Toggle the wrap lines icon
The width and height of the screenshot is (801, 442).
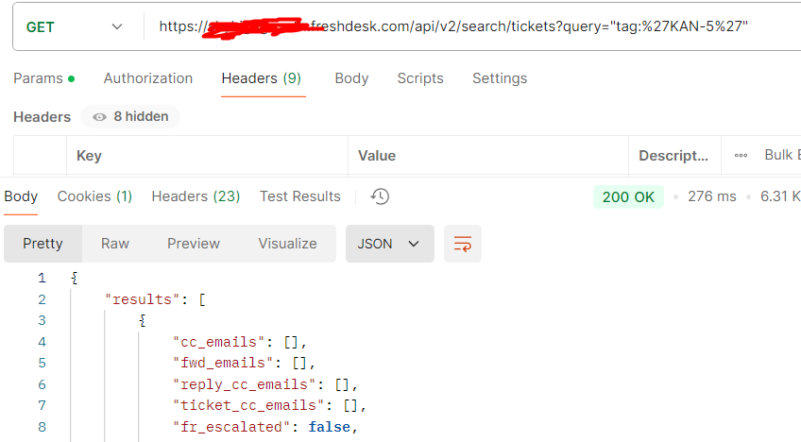click(463, 244)
